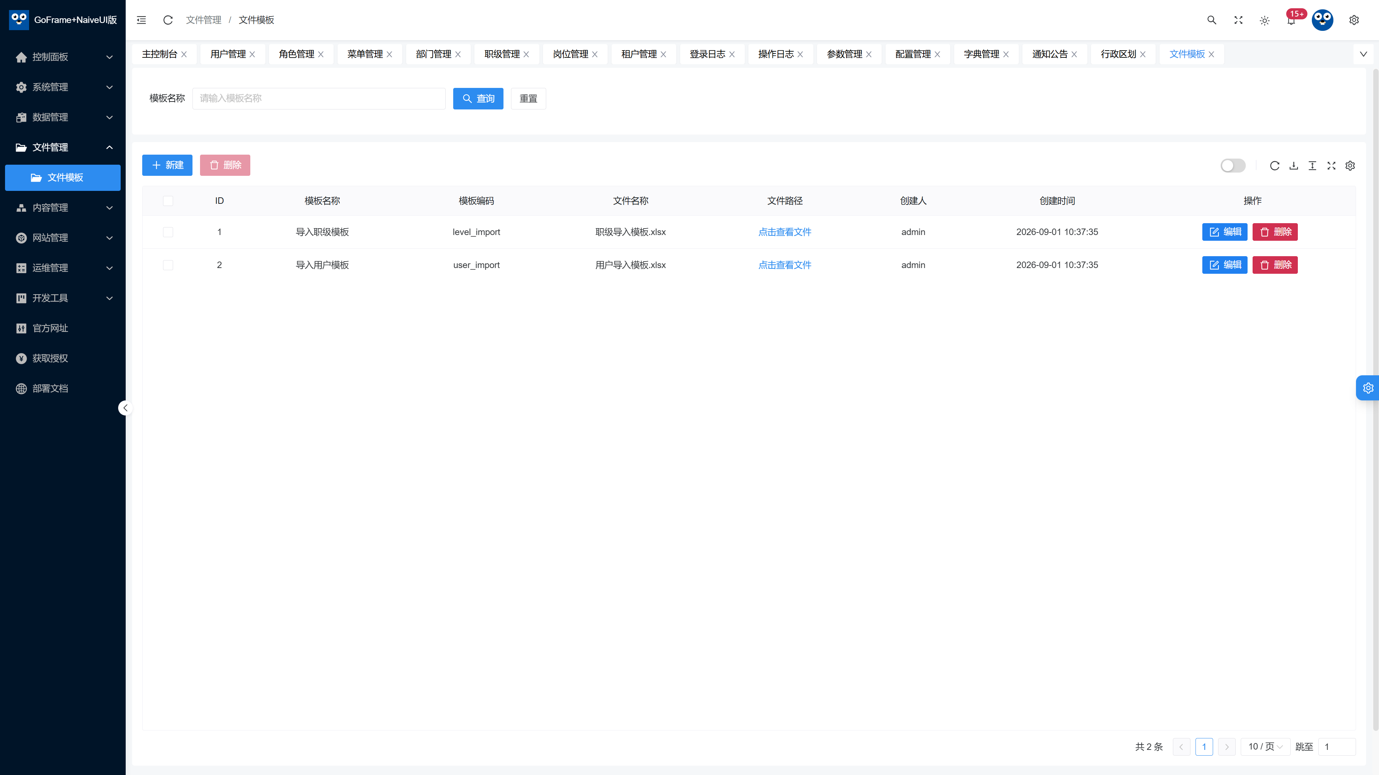Collapse the sidebar with header menu icon
This screenshot has width=1379, height=775.
click(141, 20)
